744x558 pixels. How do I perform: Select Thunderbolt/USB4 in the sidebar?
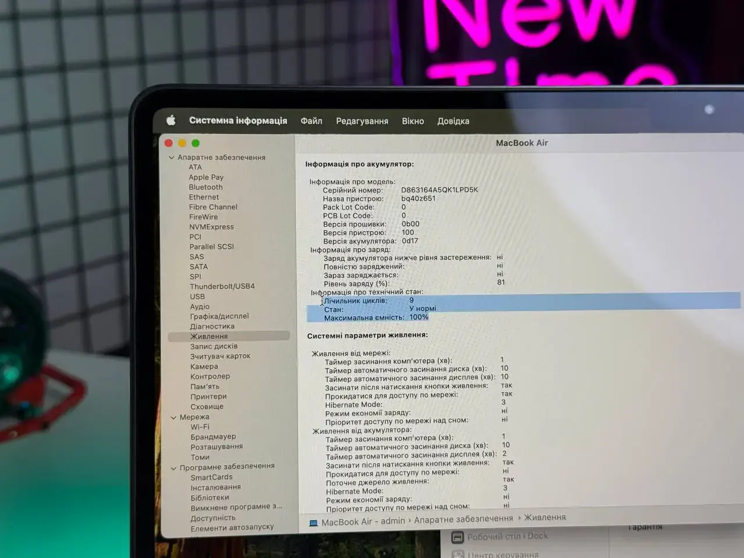coord(222,287)
